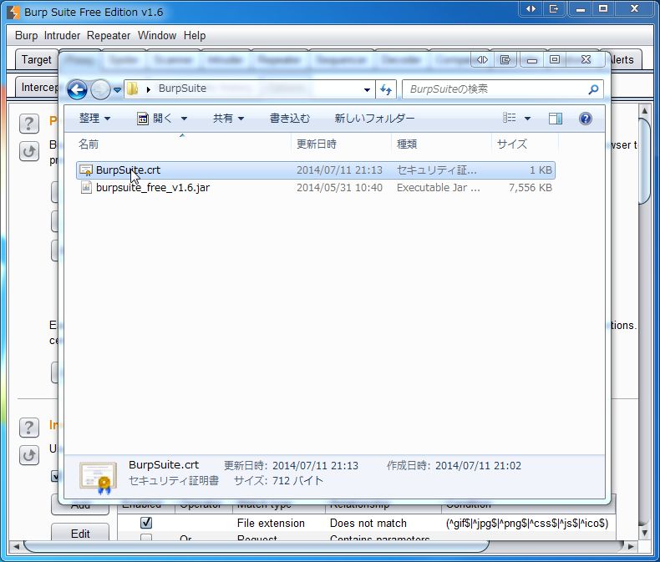This screenshot has width=660, height=562.
Task: Select burpsuite_free_v1.6.jar file
Action: click(316, 188)
